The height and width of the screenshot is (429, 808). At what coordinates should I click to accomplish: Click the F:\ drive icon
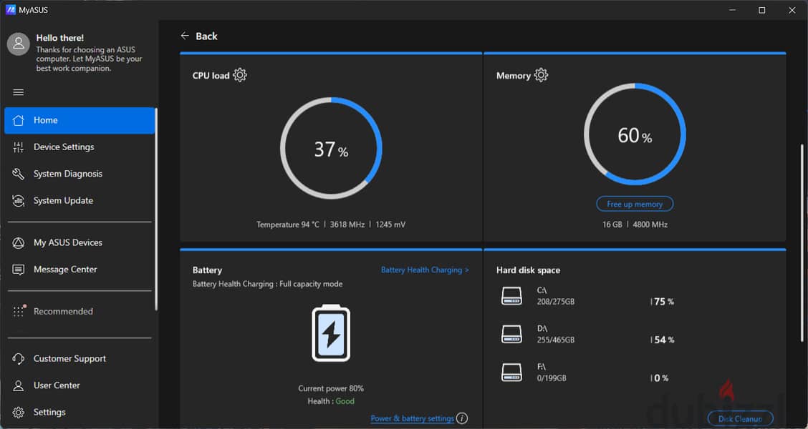click(x=511, y=373)
